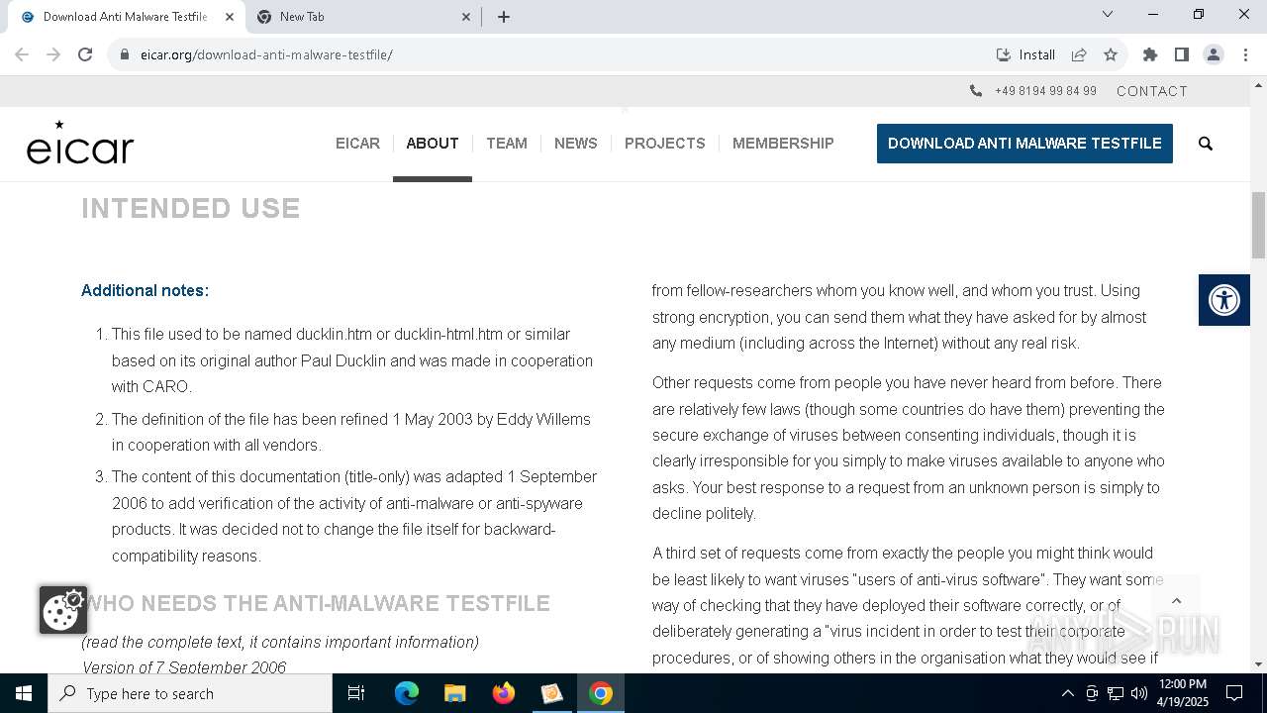Image resolution: width=1267 pixels, height=713 pixels.
Task: Open Chrome extensions puzzle icon
Action: coord(1149,54)
